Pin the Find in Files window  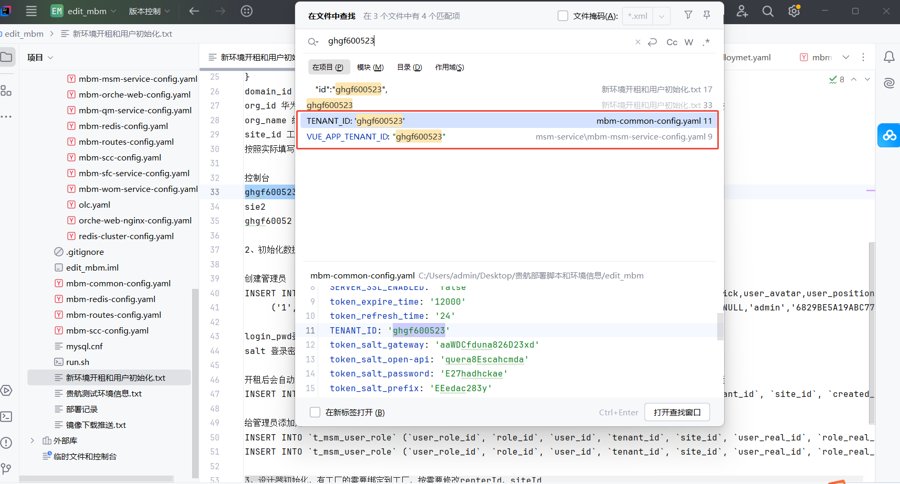707,15
